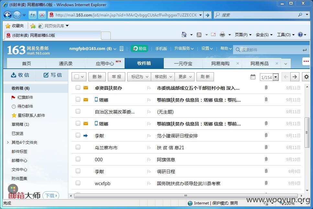The height and width of the screenshot is (209, 313).
Task: Select the checkbox of 000 阿旗信息 email
Action: (x=78, y=159)
